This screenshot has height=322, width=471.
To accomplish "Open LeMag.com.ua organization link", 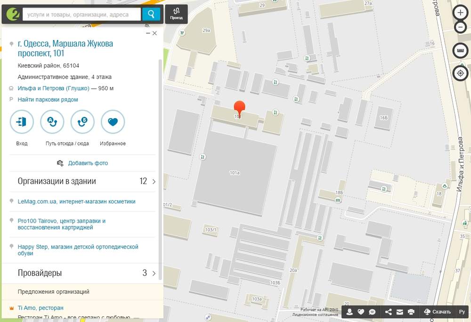I will tap(77, 201).
